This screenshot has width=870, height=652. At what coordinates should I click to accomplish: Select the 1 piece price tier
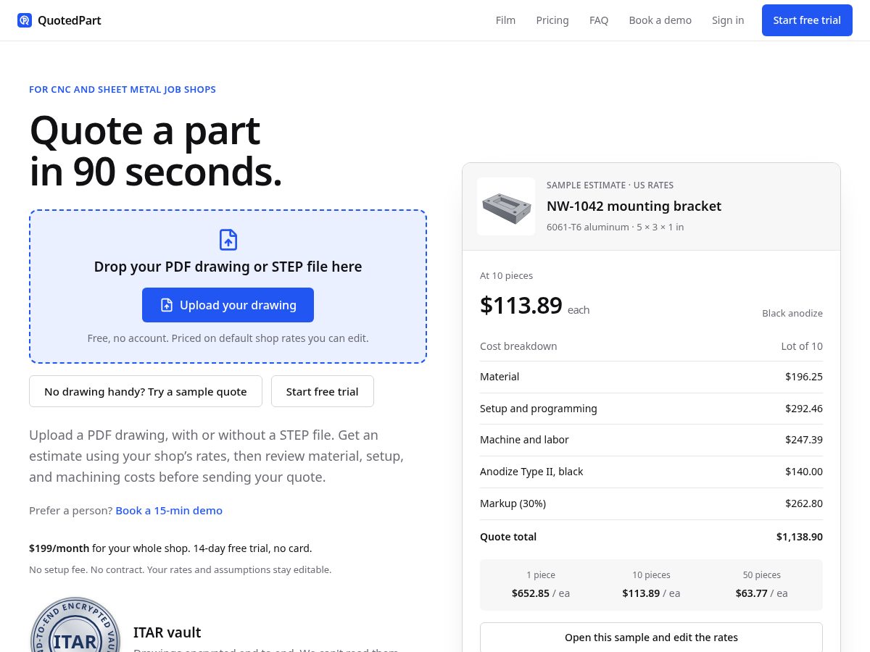541,585
